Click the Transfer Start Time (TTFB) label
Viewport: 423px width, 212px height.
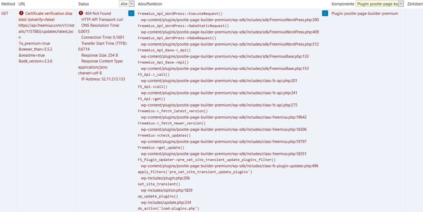[x=104, y=43]
